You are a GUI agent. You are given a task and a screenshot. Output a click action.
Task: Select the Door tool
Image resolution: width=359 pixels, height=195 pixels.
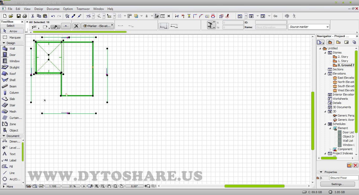(x=12, y=55)
